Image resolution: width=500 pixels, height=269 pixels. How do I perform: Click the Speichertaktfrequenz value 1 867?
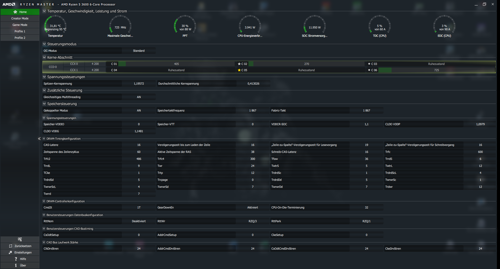[253, 110]
